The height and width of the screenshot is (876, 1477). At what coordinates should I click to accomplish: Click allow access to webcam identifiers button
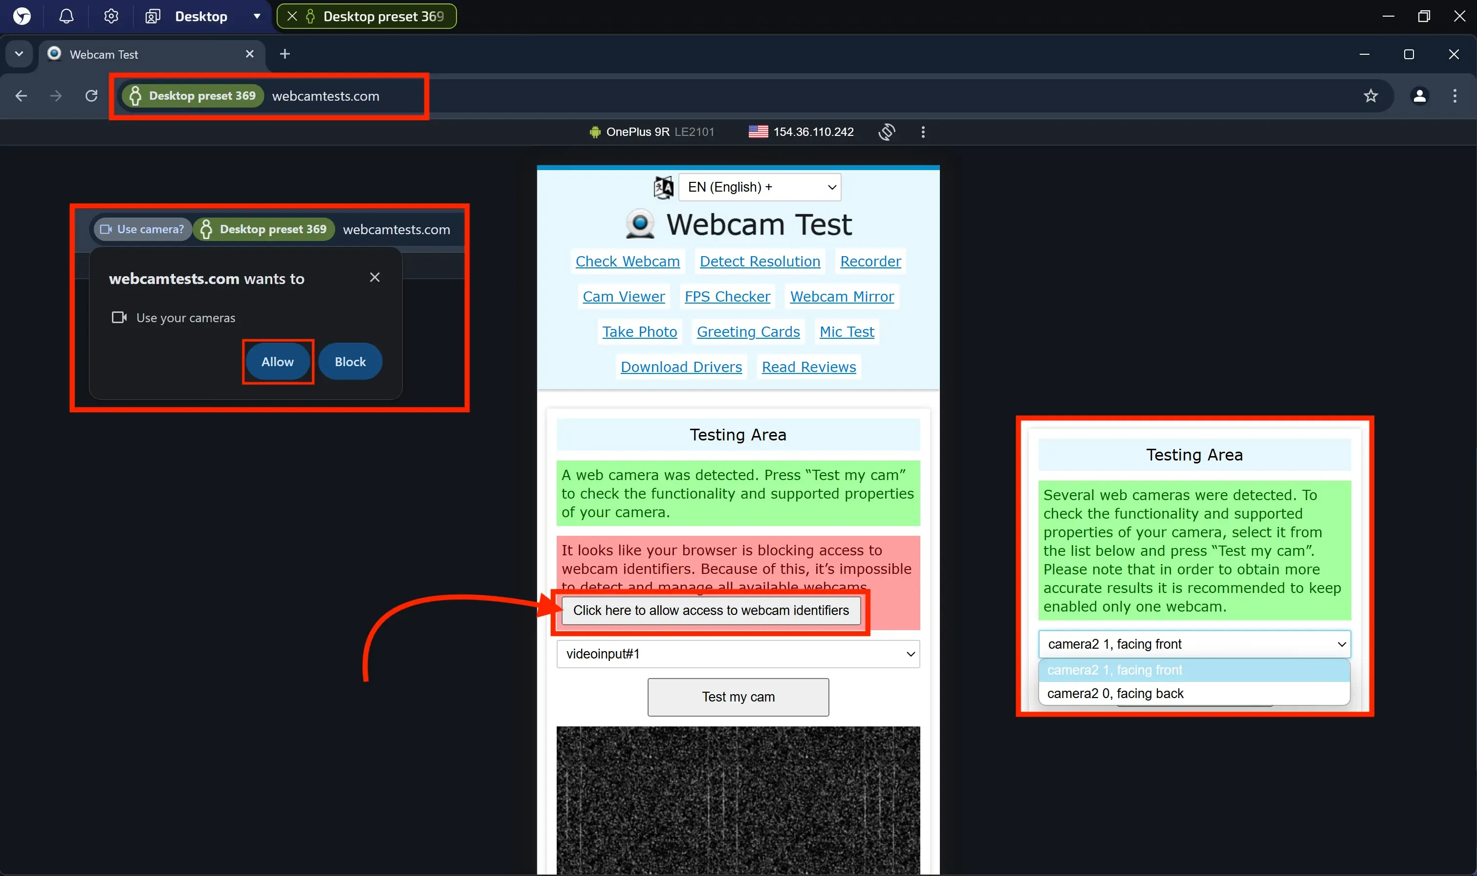(711, 611)
